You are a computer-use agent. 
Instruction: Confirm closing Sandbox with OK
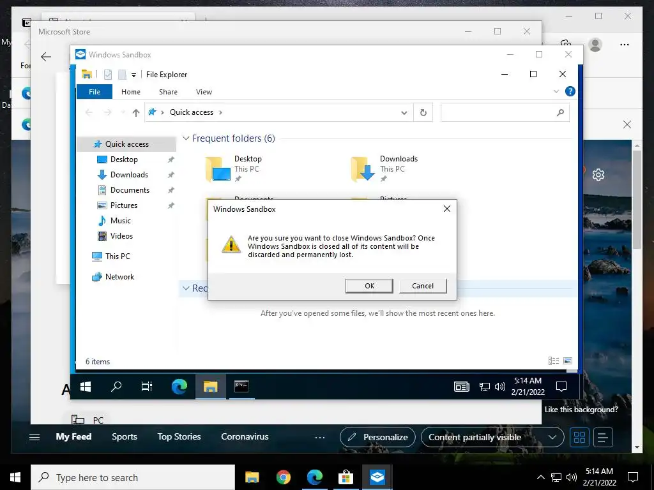point(369,286)
